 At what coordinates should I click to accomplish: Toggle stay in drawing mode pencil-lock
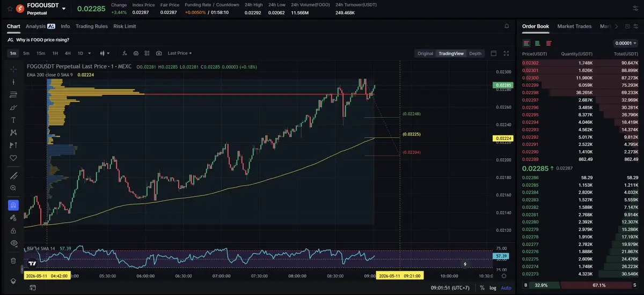pyautogui.click(x=13, y=218)
